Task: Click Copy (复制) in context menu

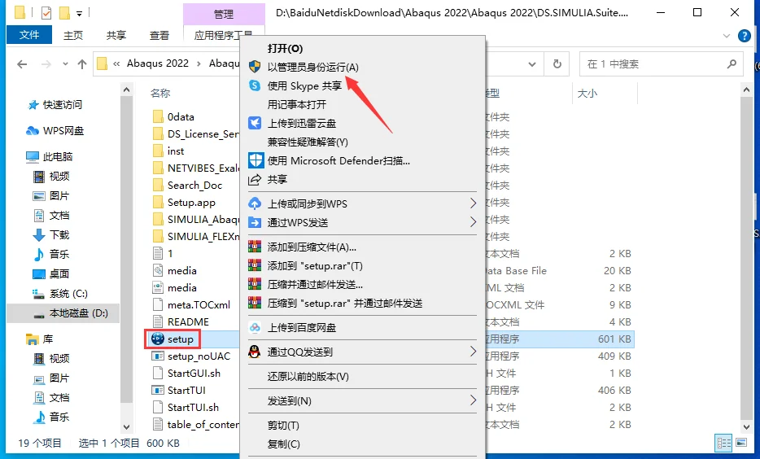Action: (283, 444)
